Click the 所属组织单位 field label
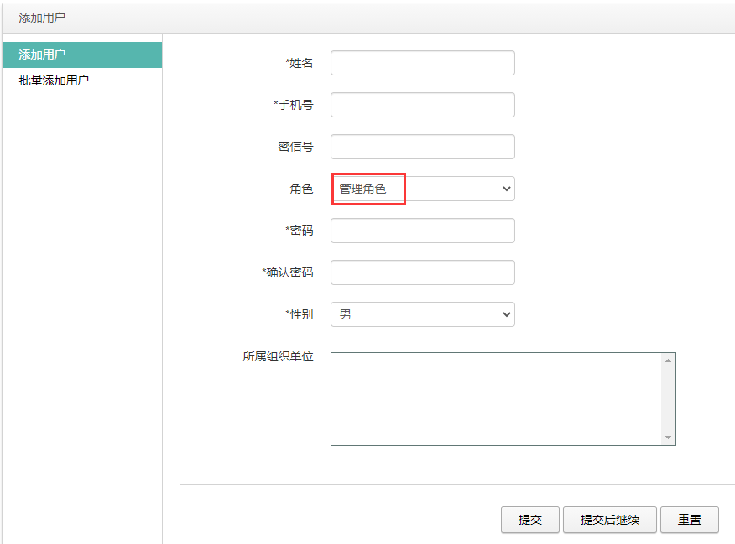 (278, 357)
